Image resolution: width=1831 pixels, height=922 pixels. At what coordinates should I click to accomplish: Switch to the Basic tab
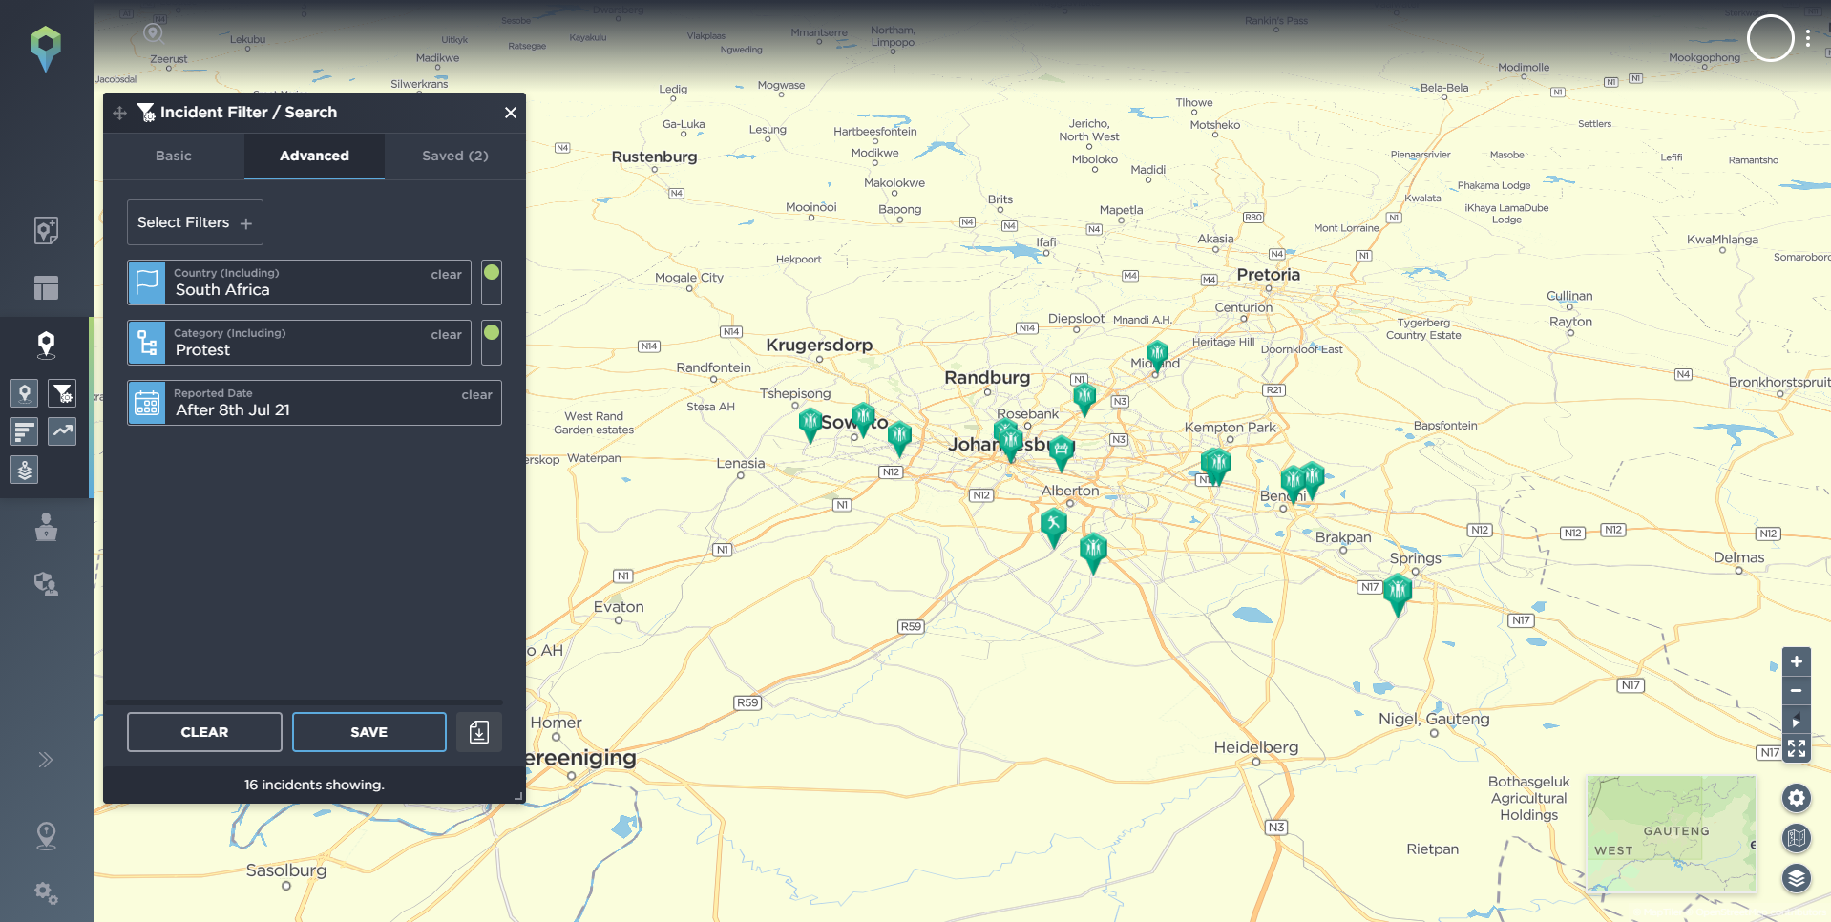174,156
